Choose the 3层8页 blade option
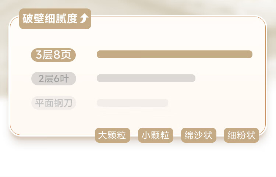The image size is (276, 177). [x=53, y=55]
